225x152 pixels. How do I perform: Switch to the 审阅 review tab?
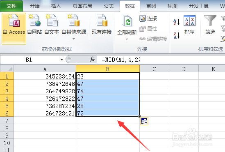click(151, 6)
